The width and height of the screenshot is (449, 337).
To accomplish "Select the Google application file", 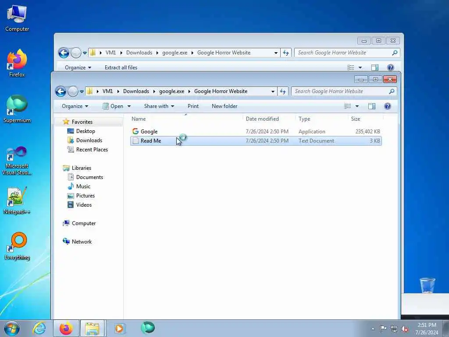I will tap(256, 132).
